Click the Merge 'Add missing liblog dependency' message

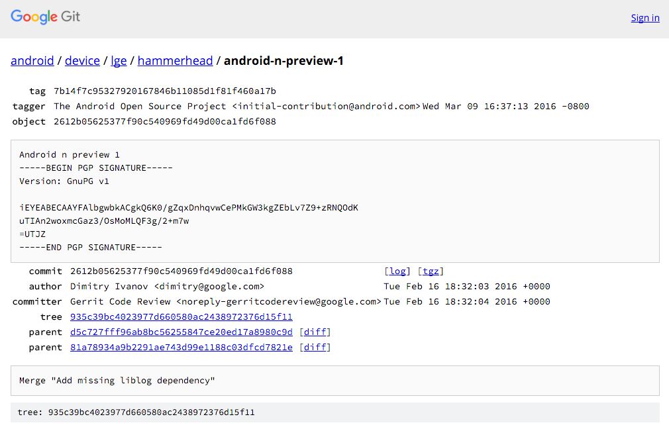[117, 380]
